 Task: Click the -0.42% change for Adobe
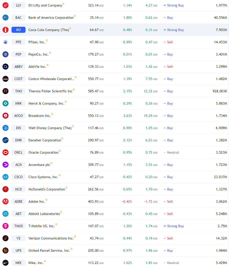pyautogui.click(x=126, y=202)
